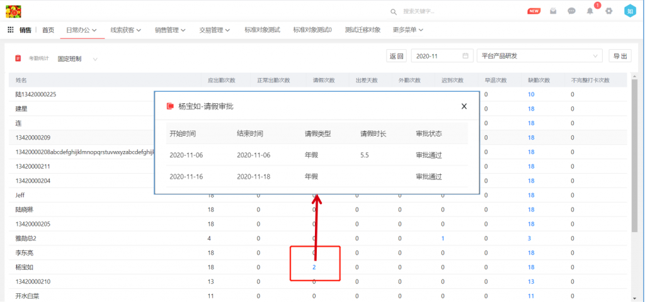Open the notifications bell icon

click(590, 11)
